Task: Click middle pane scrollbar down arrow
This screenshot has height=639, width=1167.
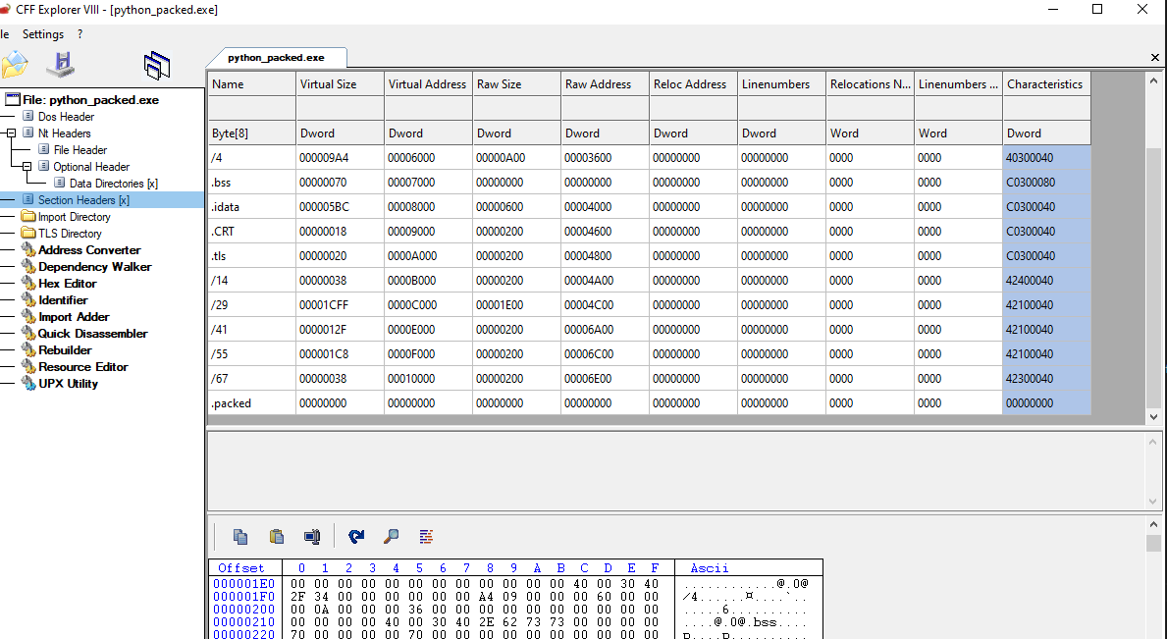Action: click(x=1153, y=502)
